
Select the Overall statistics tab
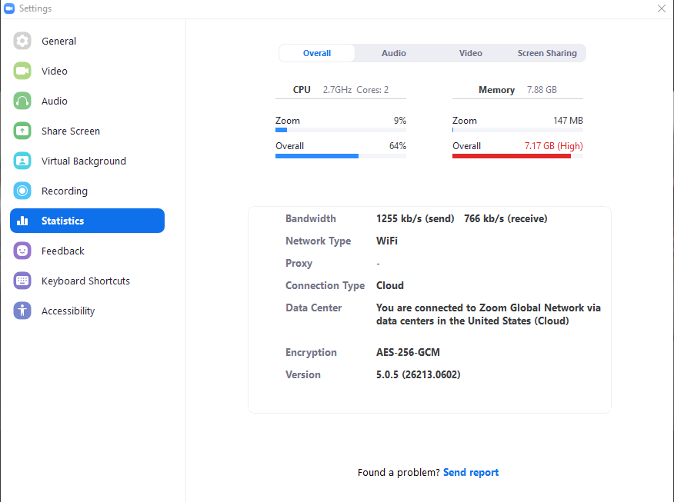click(317, 53)
